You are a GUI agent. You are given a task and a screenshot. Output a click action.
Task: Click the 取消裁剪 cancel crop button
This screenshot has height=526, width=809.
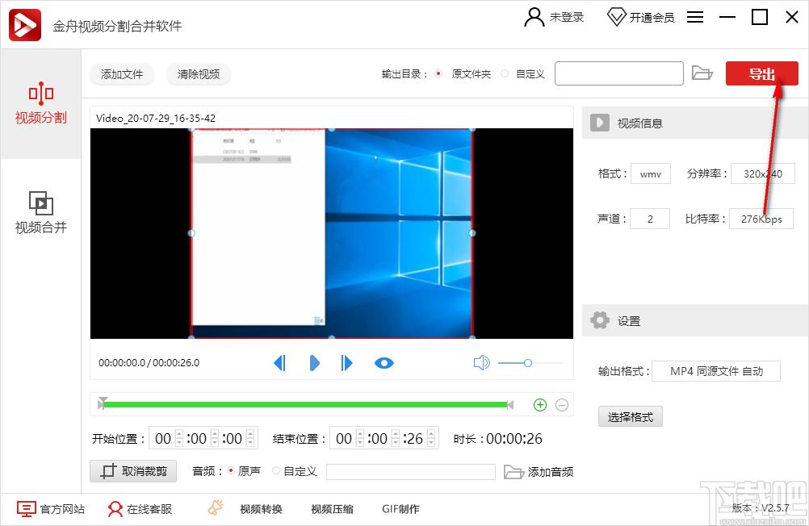click(x=133, y=471)
